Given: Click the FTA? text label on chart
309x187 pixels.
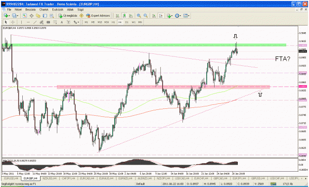Looking at the screenshot, I should pos(283,58).
